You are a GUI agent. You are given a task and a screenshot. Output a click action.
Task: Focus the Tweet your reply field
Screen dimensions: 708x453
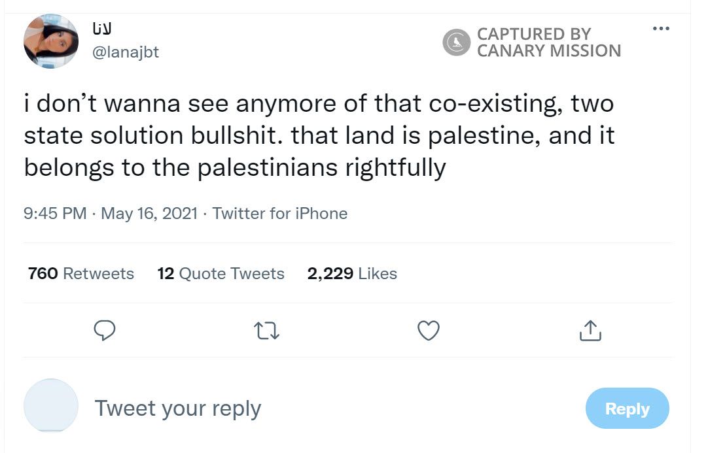click(x=178, y=408)
